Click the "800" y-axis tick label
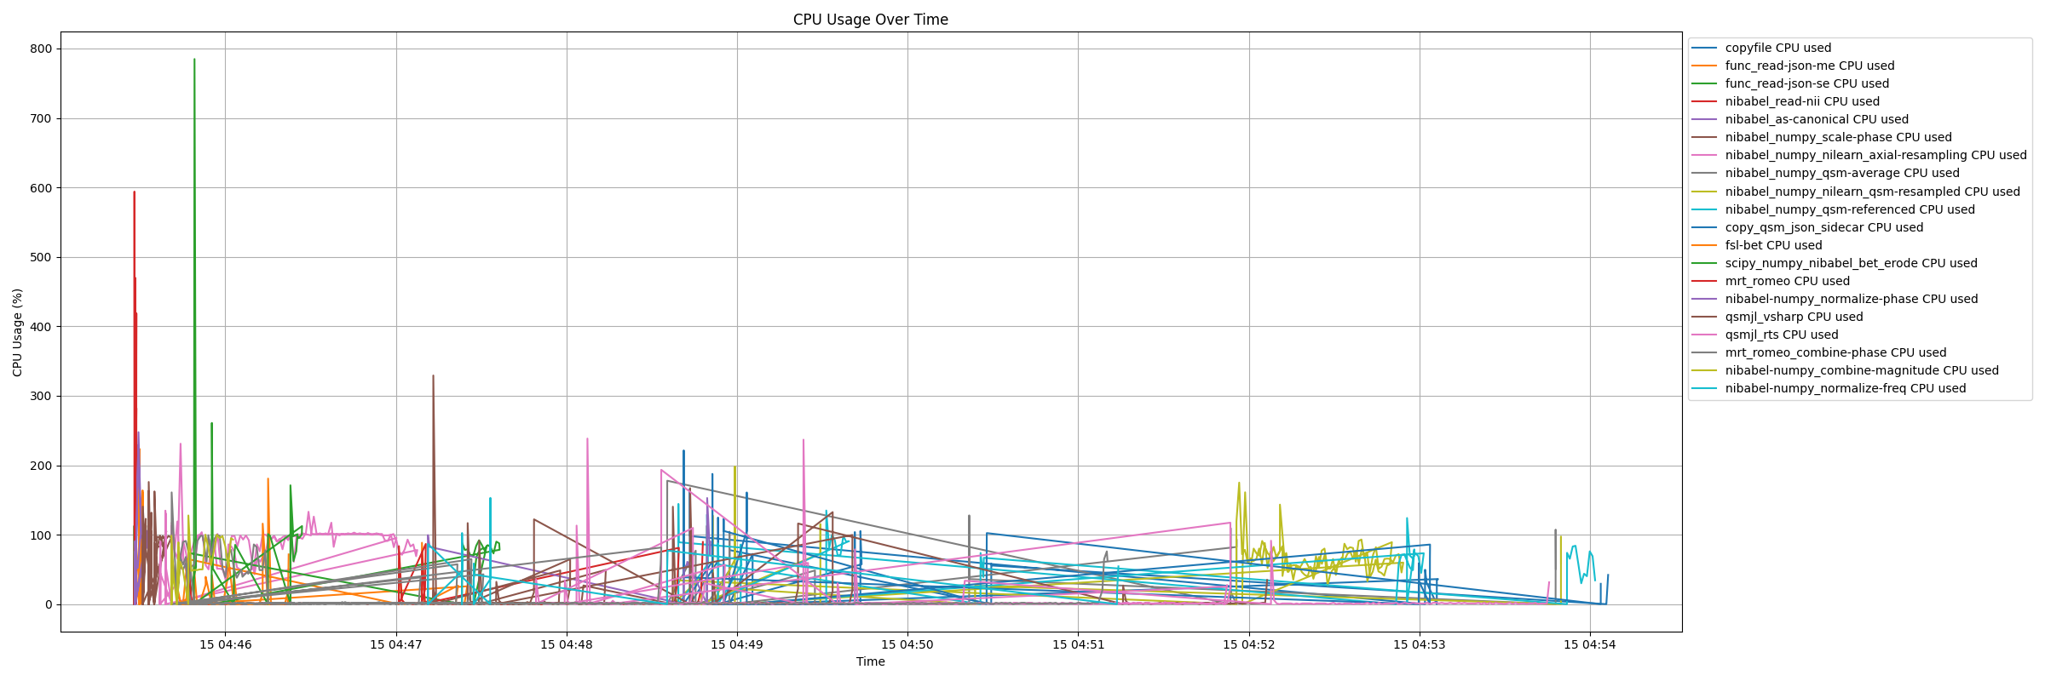The height and width of the screenshot is (681, 2045). click(42, 49)
